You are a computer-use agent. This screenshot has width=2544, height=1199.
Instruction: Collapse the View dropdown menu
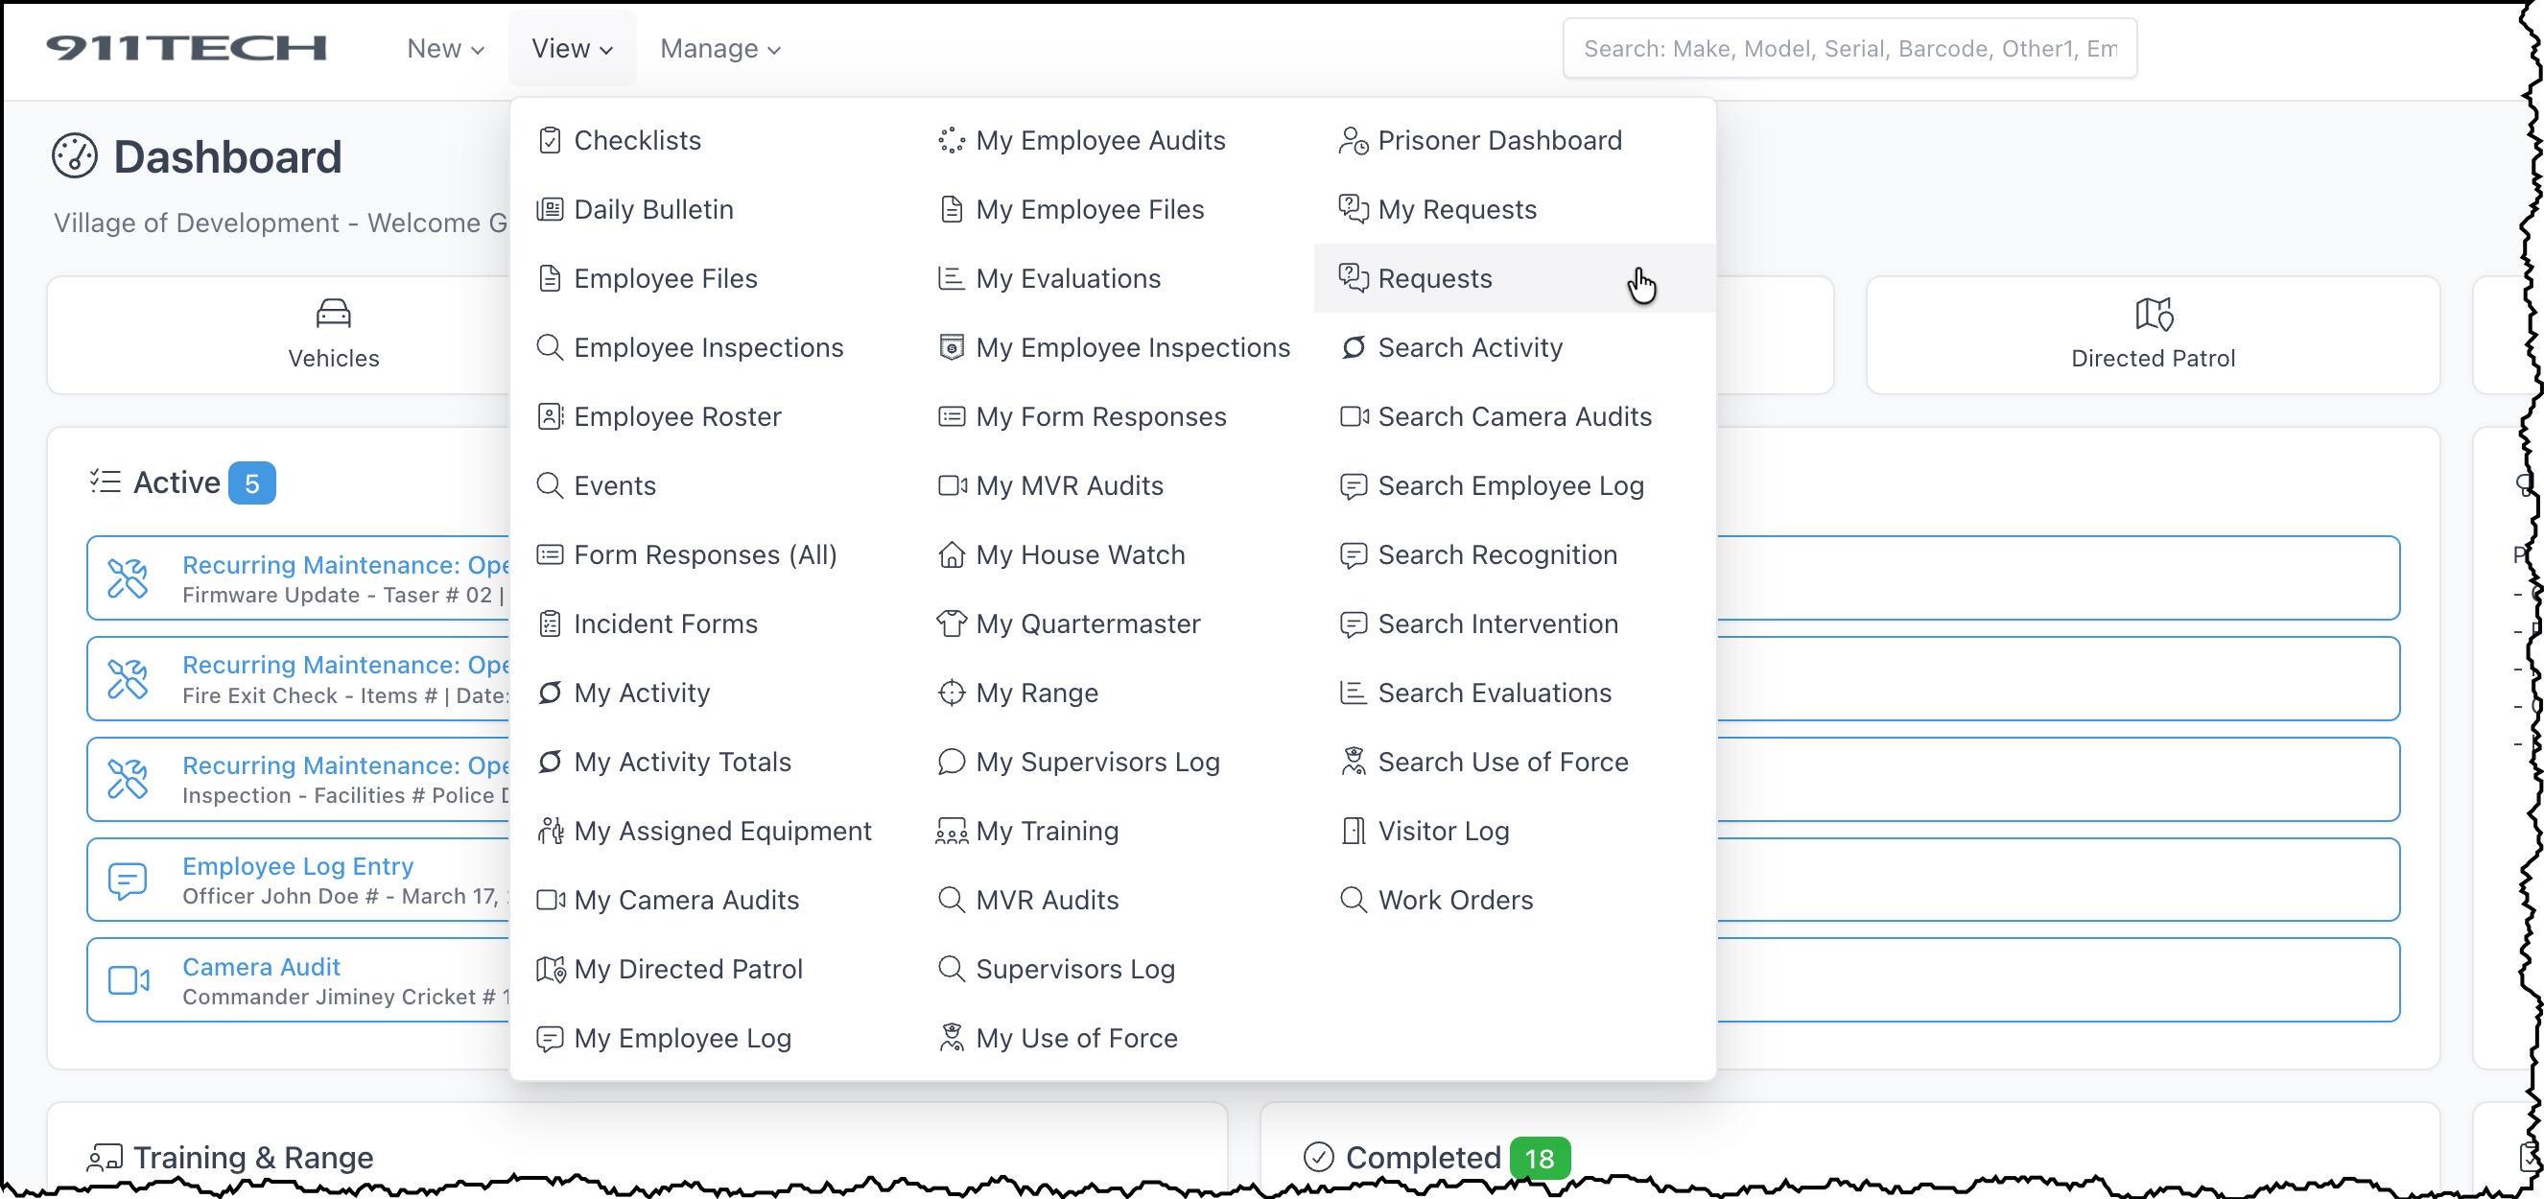[x=572, y=48]
